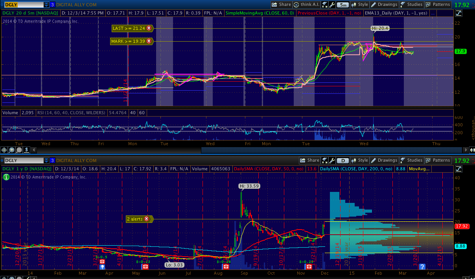The height and width of the screenshot is (279, 475).
Task: Open think A.I. in top chart toolbar
Action: [x=306, y=5]
